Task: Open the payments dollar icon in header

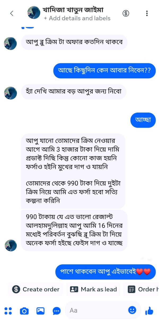Action: click(126, 13)
